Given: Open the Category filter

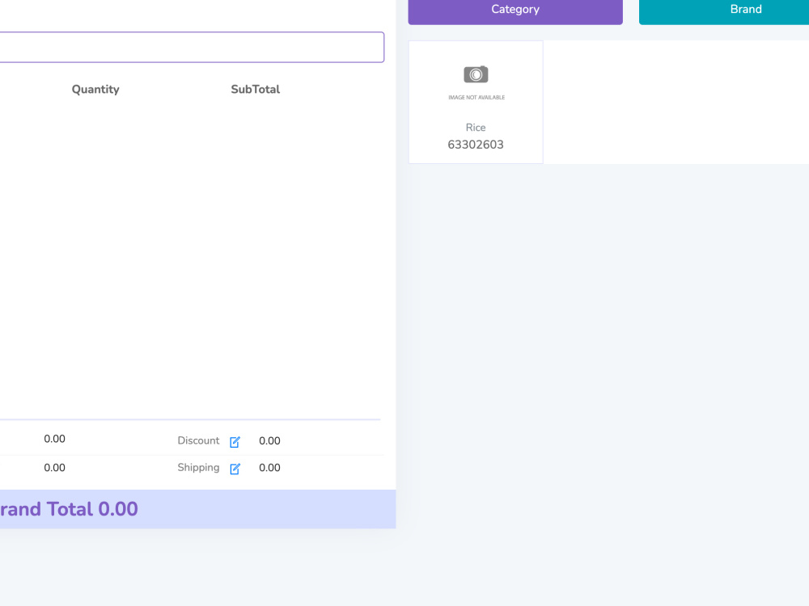Looking at the screenshot, I should (x=515, y=11).
